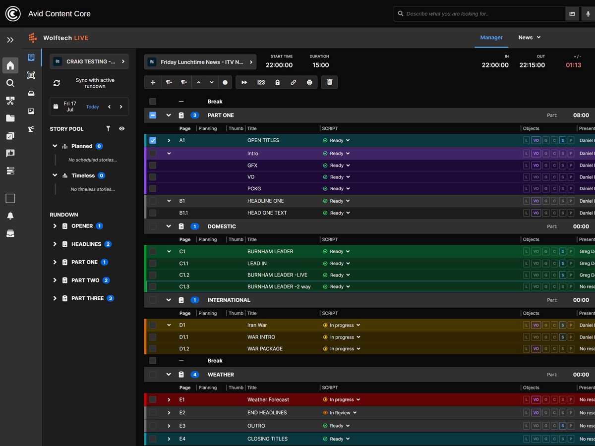The image size is (595, 446).
Task: Click the record dot toolbar icon
Action: [225, 82]
